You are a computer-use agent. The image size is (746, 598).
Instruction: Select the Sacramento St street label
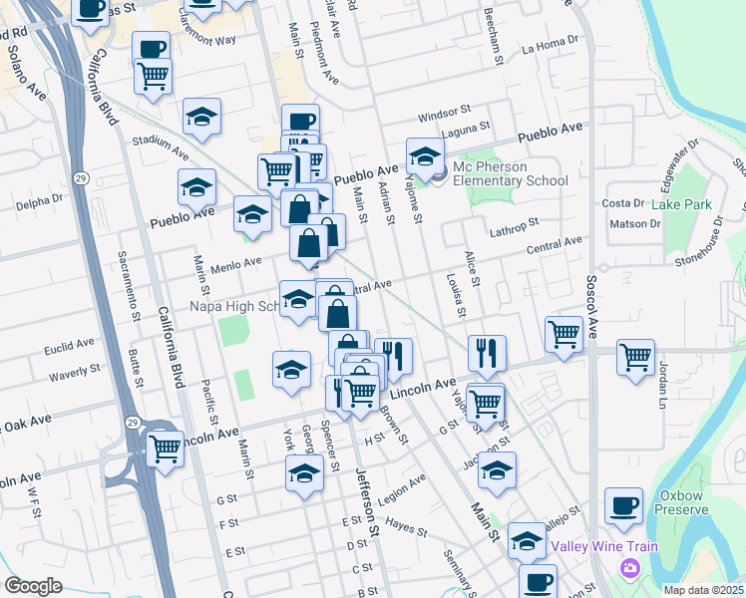129,286
